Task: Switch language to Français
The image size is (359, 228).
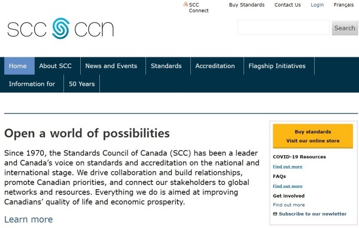Action: pos(343,5)
